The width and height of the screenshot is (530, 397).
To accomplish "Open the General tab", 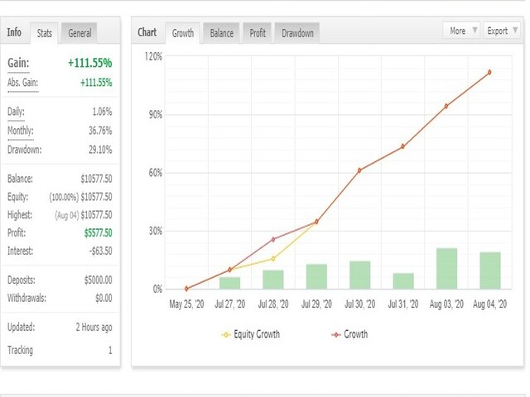I will (x=79, y=33).
